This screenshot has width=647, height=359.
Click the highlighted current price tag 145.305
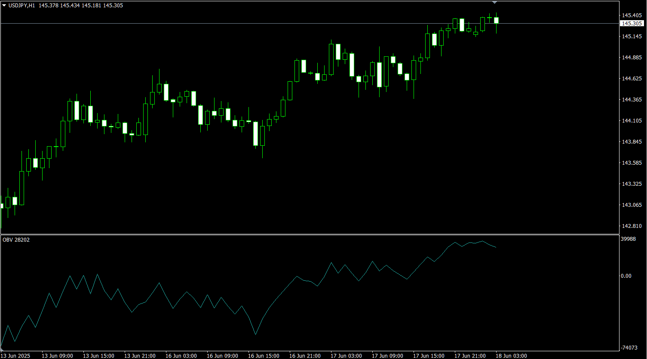(x=632, y=24)
